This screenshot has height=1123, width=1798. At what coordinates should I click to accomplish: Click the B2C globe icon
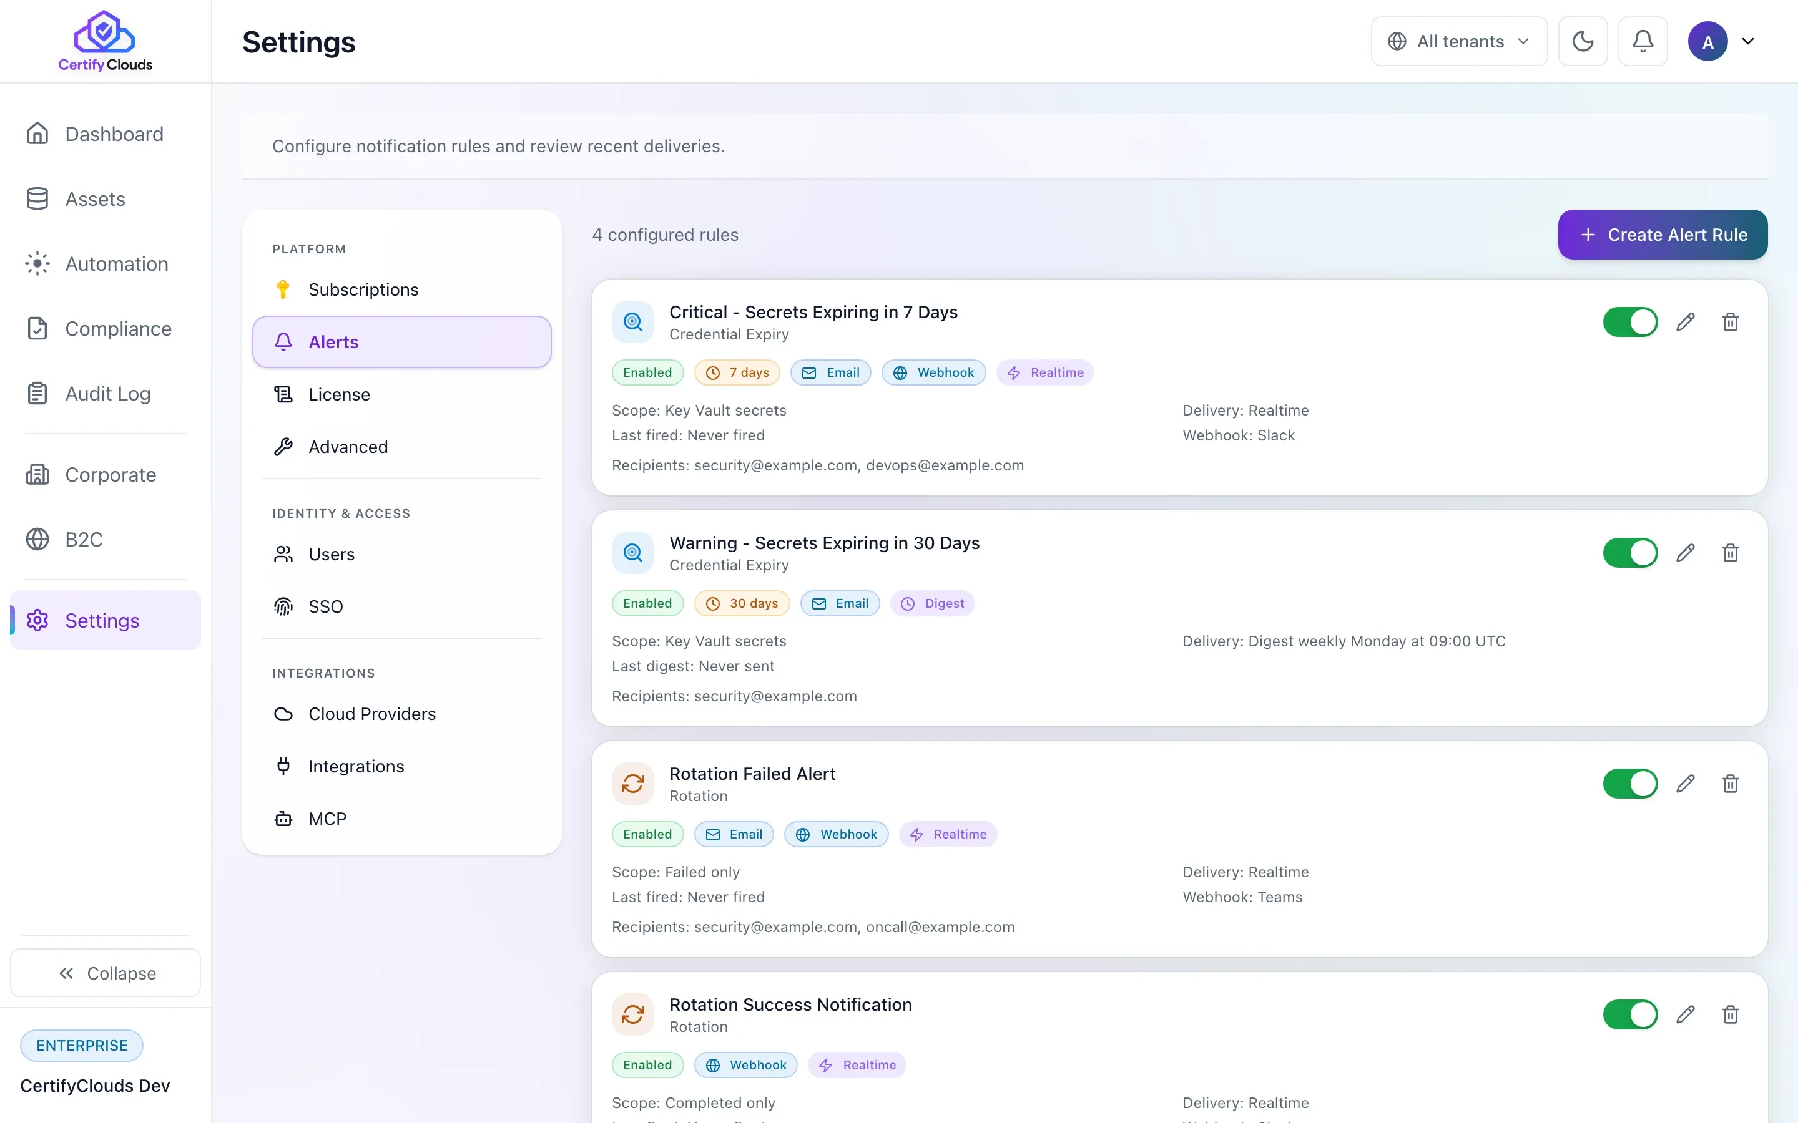(x=37, y=539)
